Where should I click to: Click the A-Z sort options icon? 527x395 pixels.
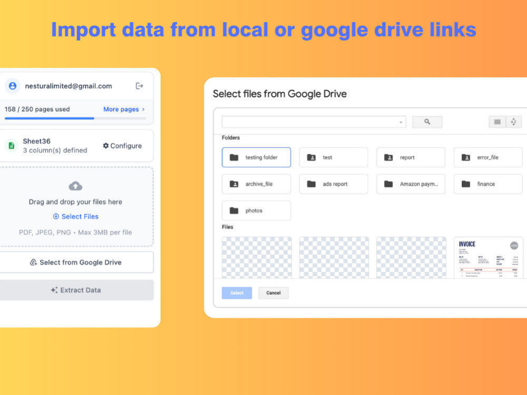513,122
